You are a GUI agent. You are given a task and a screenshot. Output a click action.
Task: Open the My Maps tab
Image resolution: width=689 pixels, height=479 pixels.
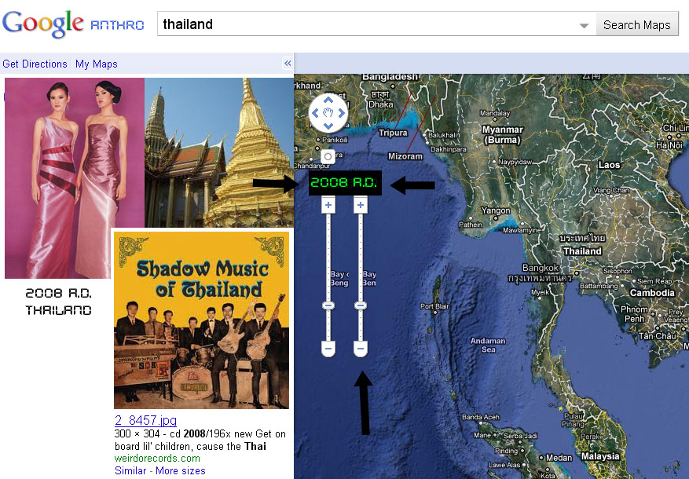point(97,64)
